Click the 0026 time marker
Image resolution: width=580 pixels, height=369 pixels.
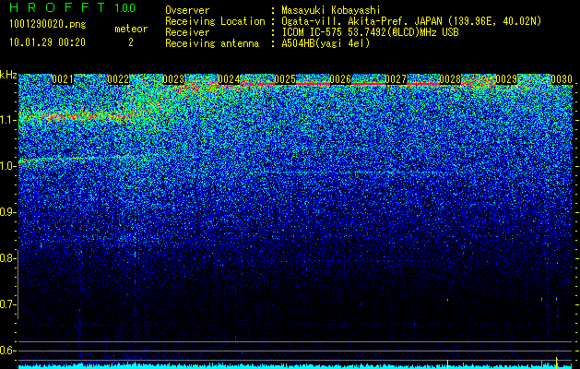tap(340, 79)
